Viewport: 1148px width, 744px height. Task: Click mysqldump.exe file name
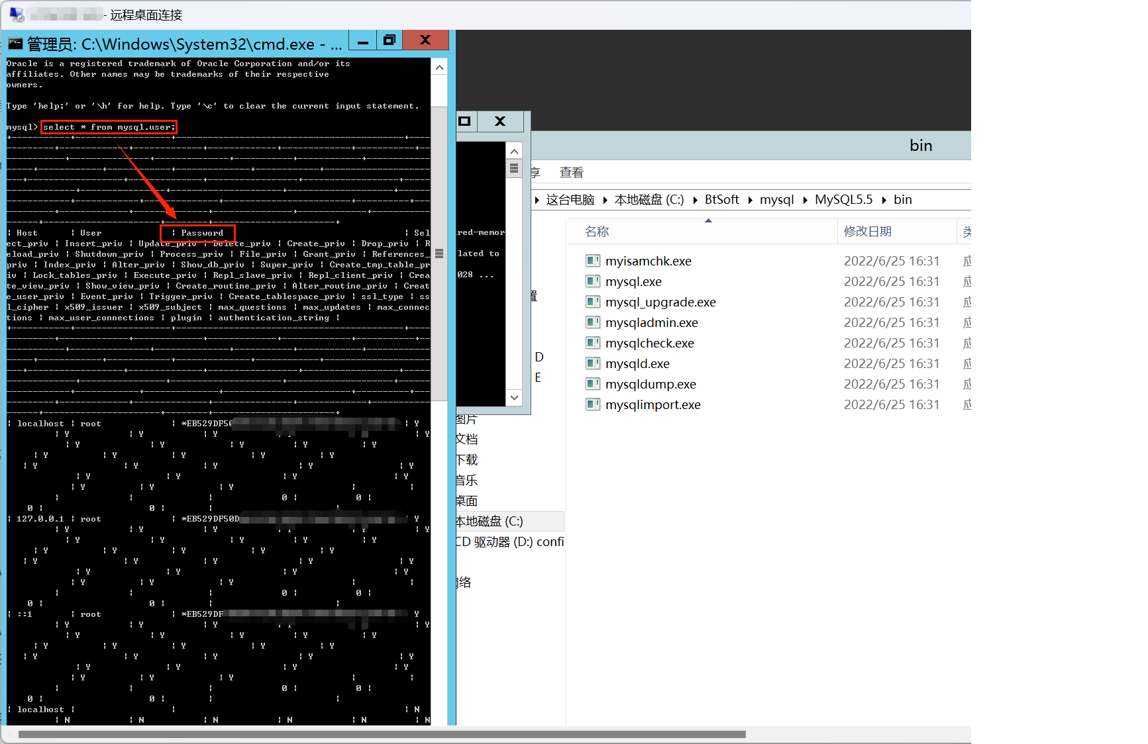coord(651,385)
